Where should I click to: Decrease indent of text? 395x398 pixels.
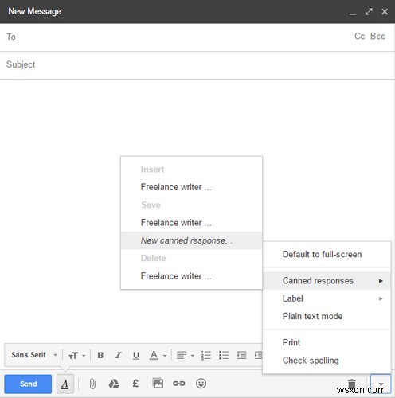241,355
